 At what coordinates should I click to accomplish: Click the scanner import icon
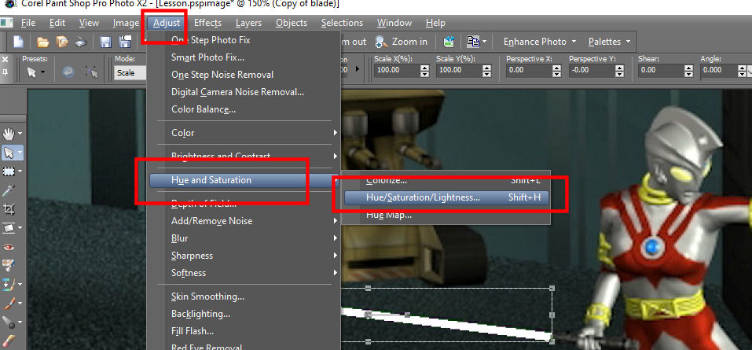[x=81, y=42]
